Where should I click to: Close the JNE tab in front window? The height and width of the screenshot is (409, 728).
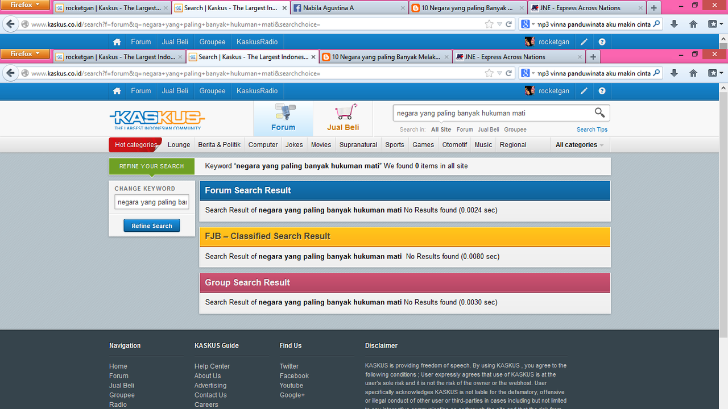point(580,57)
